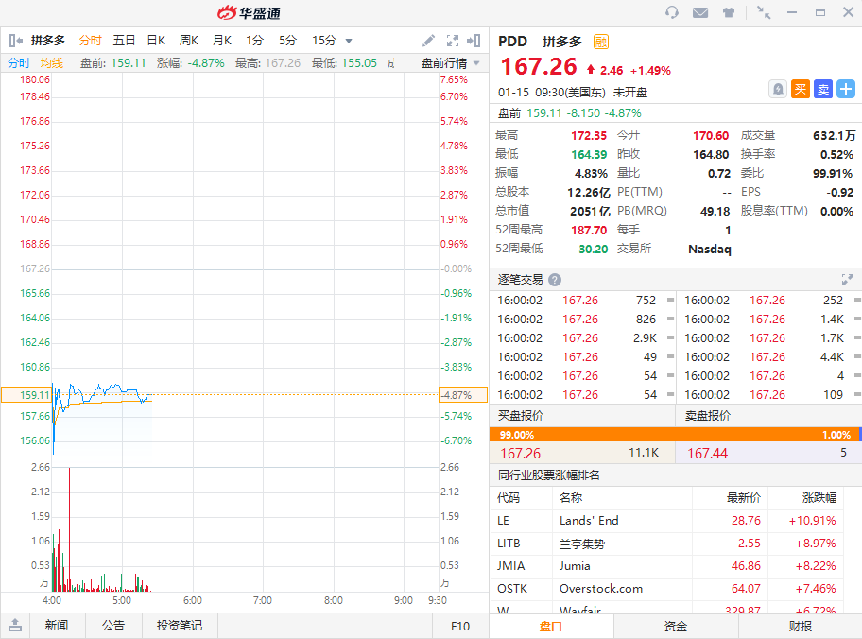Expand the 逐笔交易 panel to fullscreen
The width and height of the screenshot is (862, 639).
[x=847, y=280]
